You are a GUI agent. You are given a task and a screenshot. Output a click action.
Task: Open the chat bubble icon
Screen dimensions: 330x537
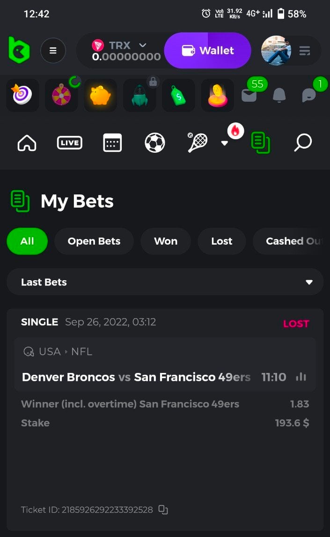[x=309, y=95]
